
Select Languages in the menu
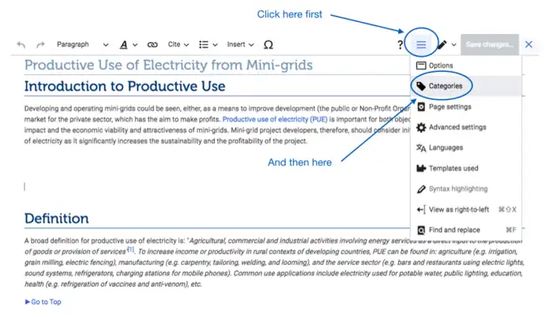click(x=446, y=147)
